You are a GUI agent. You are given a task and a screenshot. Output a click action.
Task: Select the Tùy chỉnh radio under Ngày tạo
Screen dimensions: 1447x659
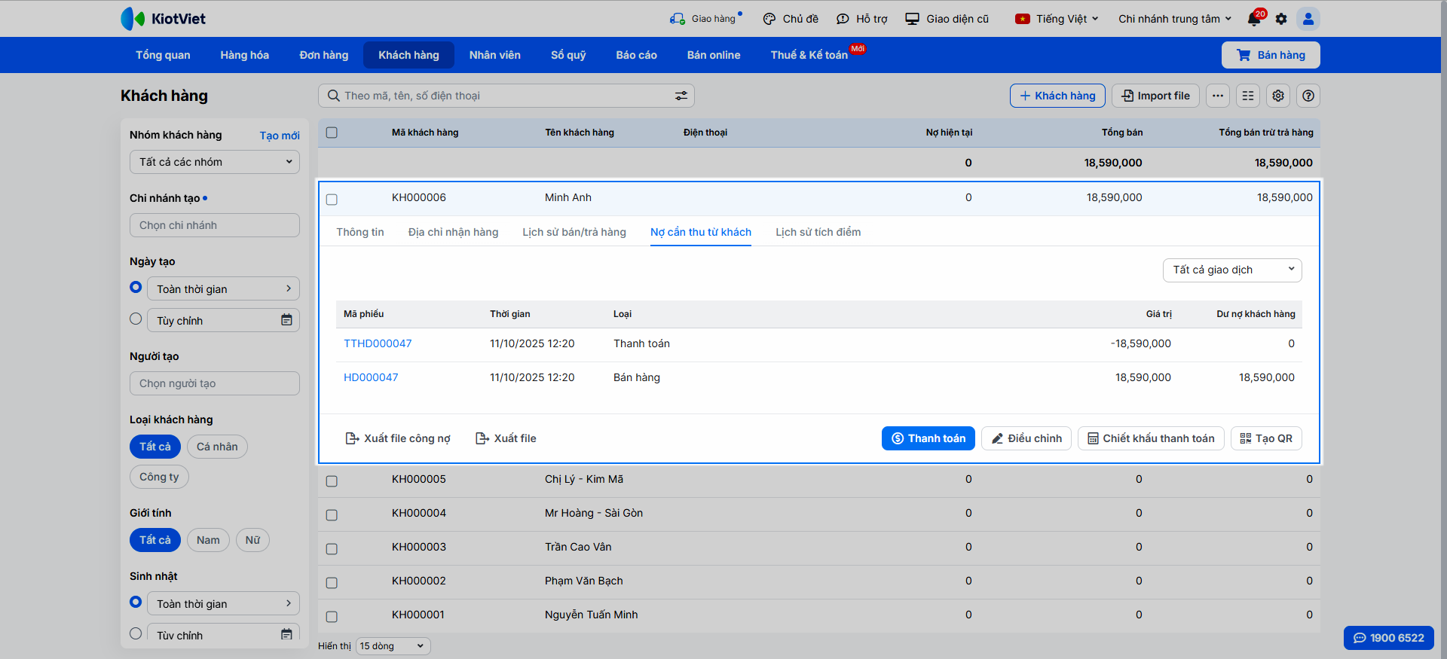coord(136,319)
